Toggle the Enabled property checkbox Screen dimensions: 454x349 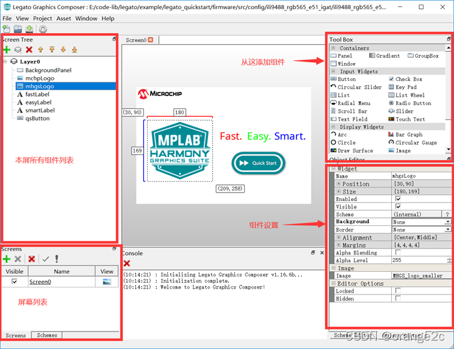(398, 199)
